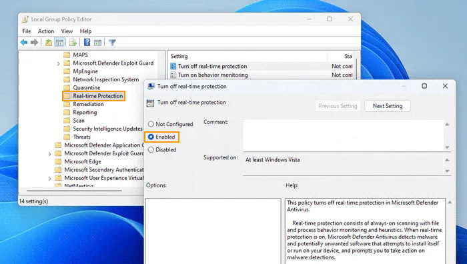Select Microsoft Defender Application Guard tree item
Image resolution: width=467 pixels, height=264 pixels.
point(104,145)
